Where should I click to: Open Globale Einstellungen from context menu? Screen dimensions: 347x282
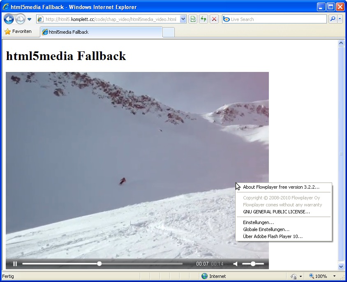266,229
